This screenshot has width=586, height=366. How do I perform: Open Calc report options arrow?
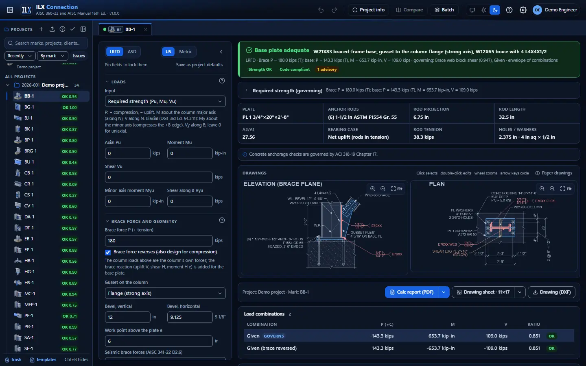444,292
